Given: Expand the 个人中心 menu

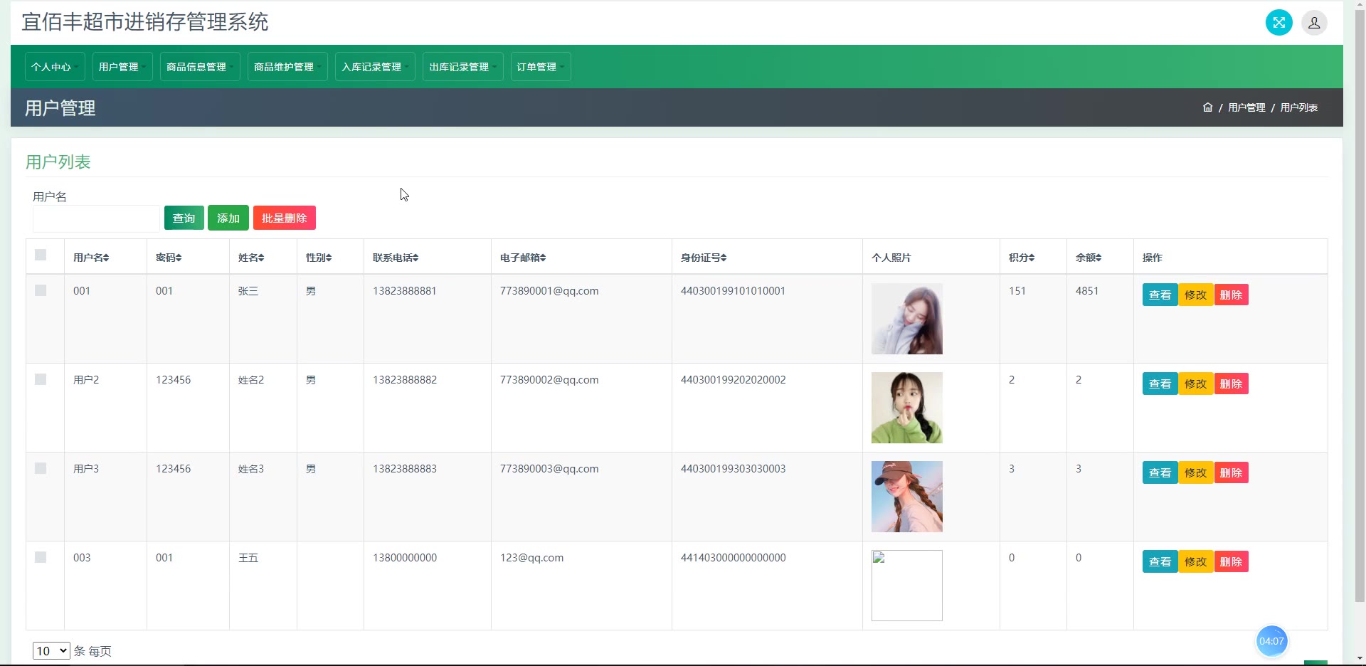Looking at the screenshot, I should tap(55, 67).
